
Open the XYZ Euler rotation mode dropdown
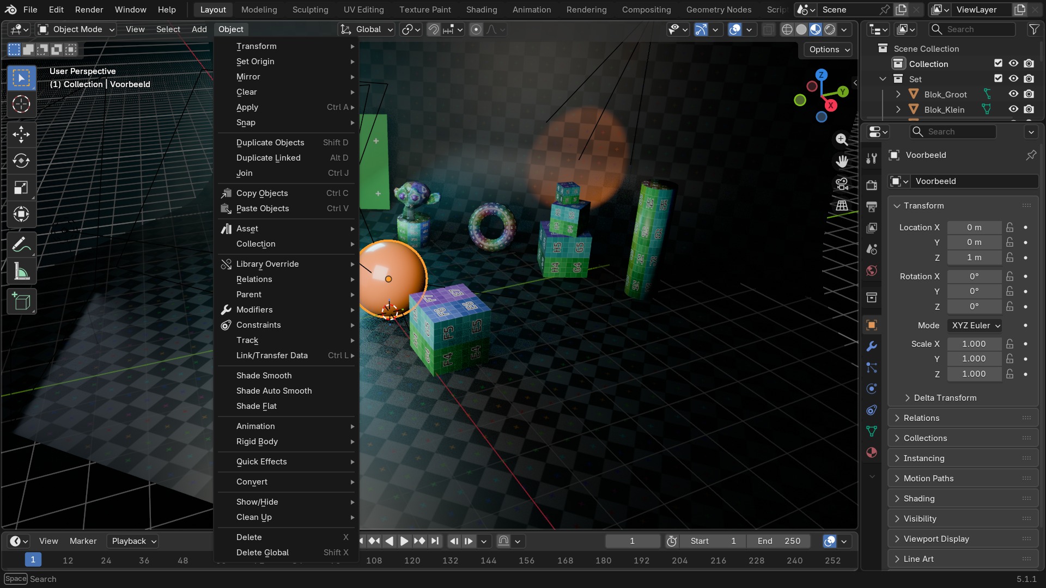click(975, 326)
